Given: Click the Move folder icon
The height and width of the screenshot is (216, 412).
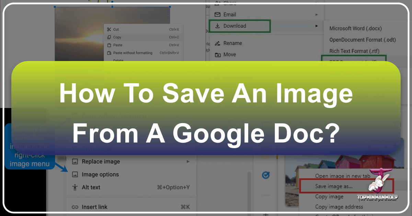Looking at the screenshot, I should [217, 55].
